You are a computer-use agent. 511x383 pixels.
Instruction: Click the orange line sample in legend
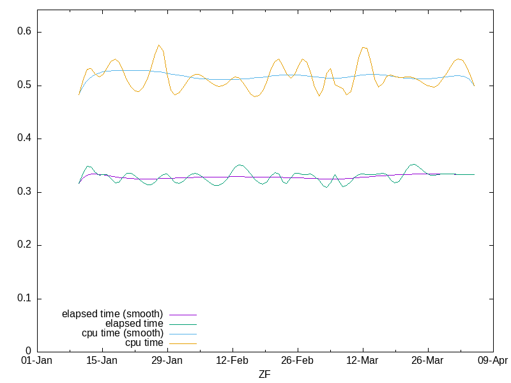click(x=183, y=343)
